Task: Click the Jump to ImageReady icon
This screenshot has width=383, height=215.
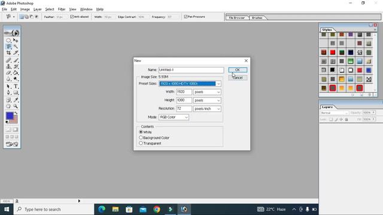Action: (x=12, y=144)
